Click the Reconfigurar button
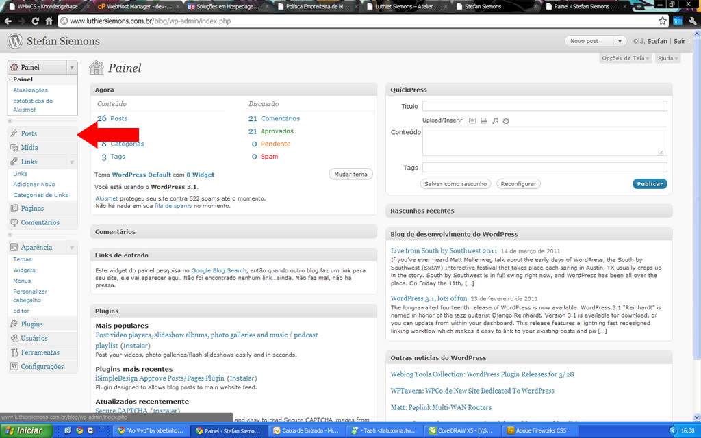 [518, 183]
